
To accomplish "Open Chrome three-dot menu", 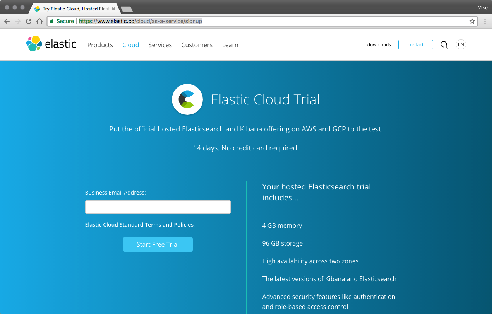I will coord(485,21).
